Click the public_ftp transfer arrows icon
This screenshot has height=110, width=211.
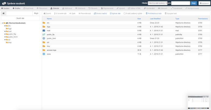44,35
